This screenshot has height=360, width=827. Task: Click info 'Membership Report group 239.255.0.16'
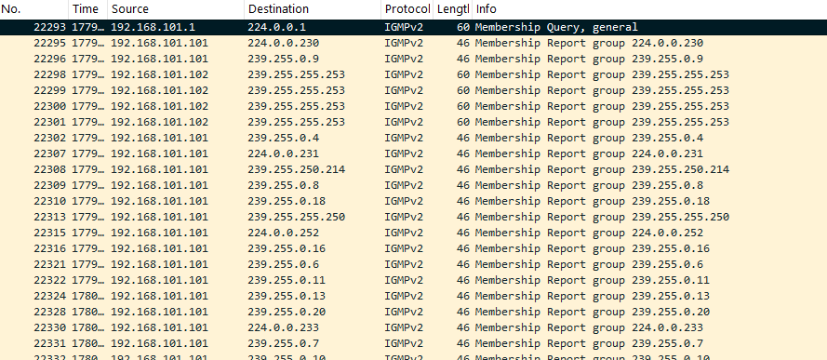pos(593,248)
